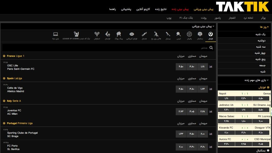Select the football (فوتبال) sport icon
This screenshot has height=153, width=272.
point(211,34)
